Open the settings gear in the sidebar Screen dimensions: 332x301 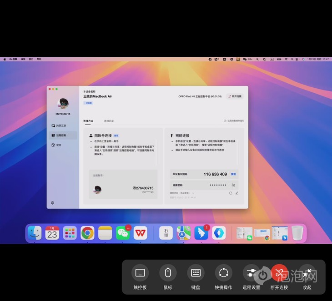(x=52, y=203)
